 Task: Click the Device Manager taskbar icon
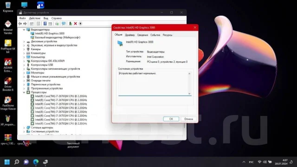tap(45, 162)
